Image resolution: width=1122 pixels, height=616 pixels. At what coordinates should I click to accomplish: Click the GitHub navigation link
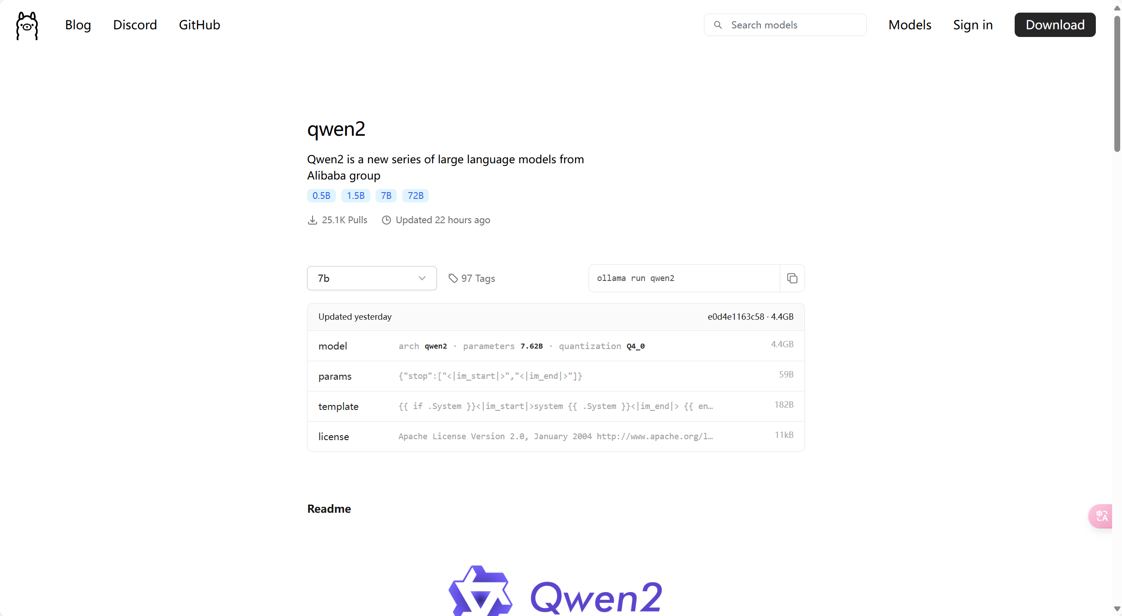tap(199, 24)
